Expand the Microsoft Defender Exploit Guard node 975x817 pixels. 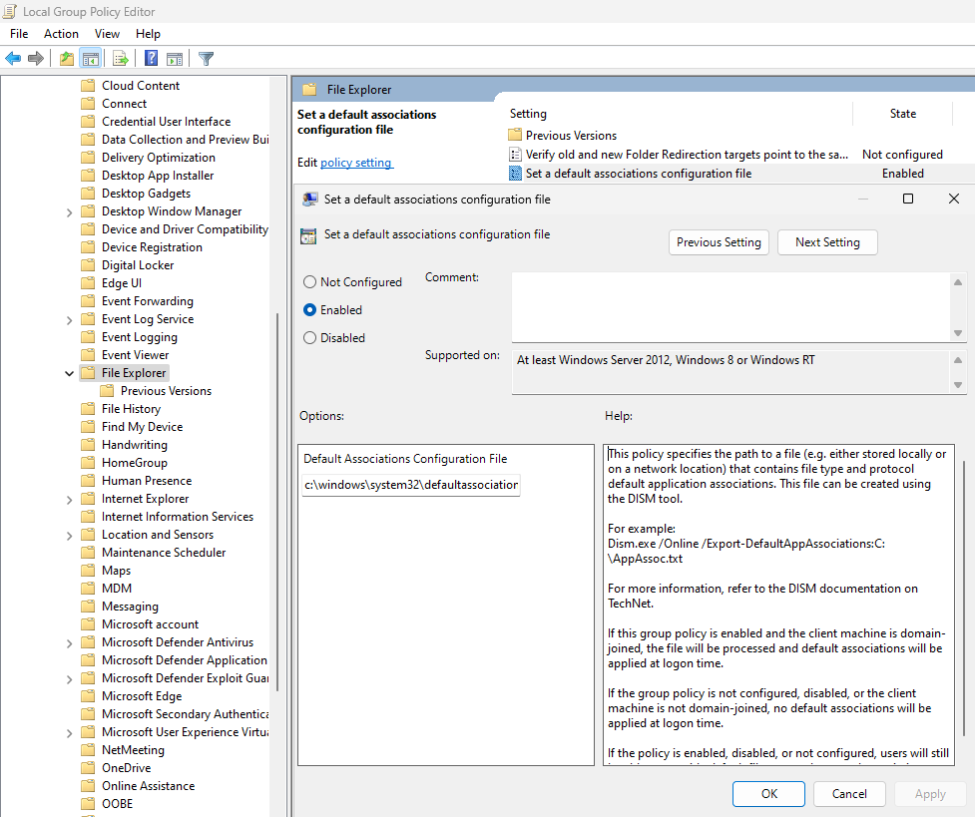point(69,679)
